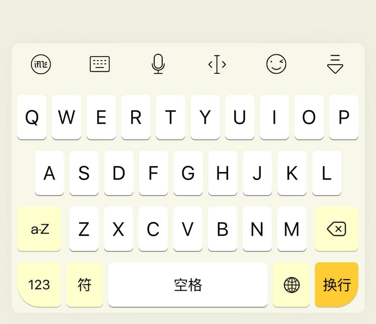Tap the L letter key
376x324 pixels.
(x=327, y=173)
